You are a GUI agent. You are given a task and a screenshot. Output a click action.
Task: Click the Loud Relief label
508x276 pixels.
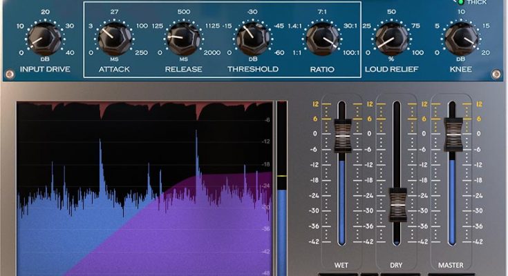[392, 70]
